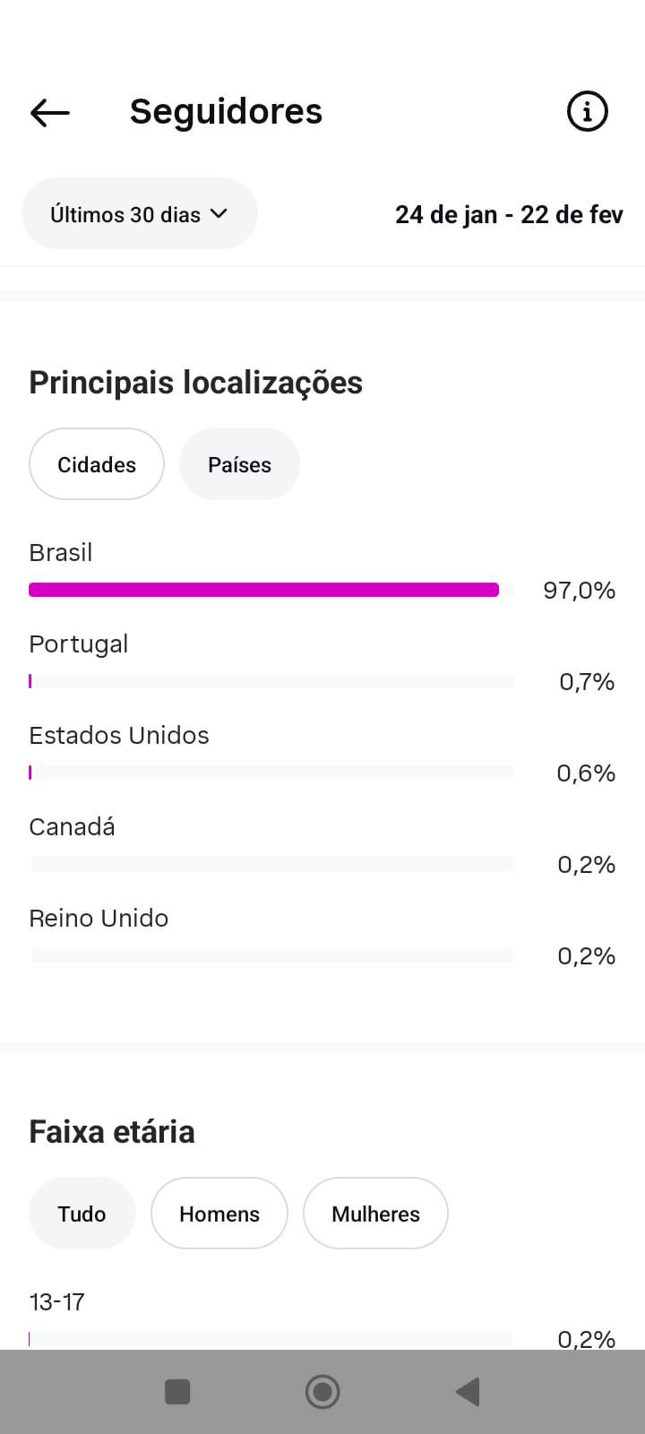Tap the 13-17 age group label
This screenshot has width=645, height=1434.
pos(57,1301)
